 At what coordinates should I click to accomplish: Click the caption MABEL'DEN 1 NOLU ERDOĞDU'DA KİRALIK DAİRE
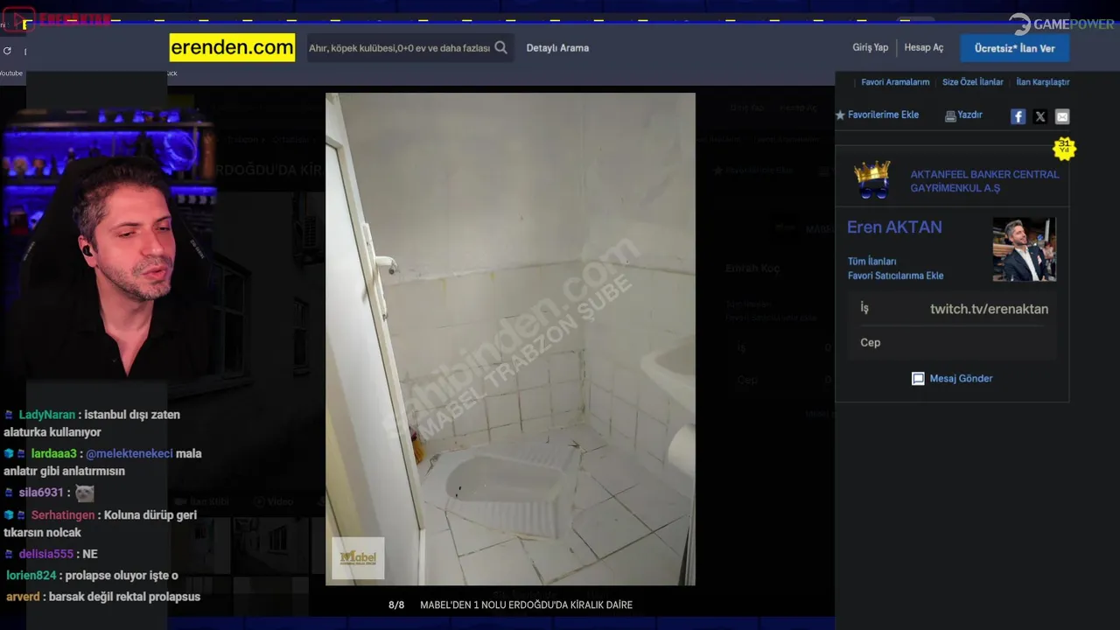[526, 605]
